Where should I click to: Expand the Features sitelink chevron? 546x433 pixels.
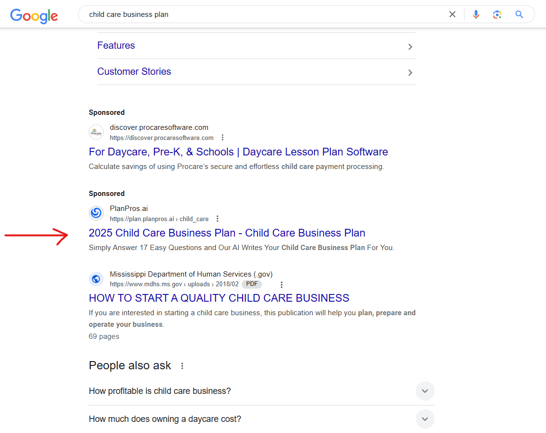click(410, 47)
